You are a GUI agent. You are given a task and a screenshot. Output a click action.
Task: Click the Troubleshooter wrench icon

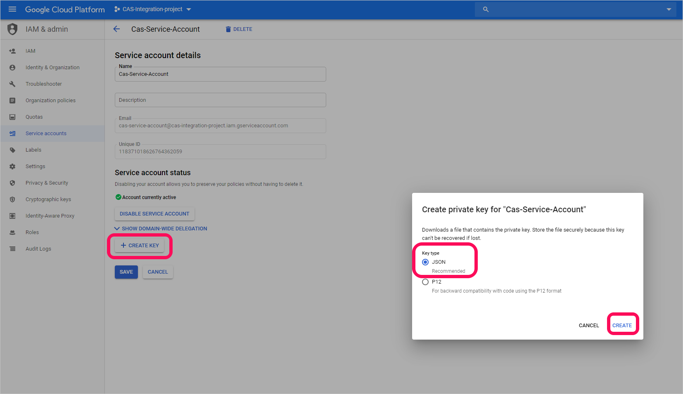point(12,84)
